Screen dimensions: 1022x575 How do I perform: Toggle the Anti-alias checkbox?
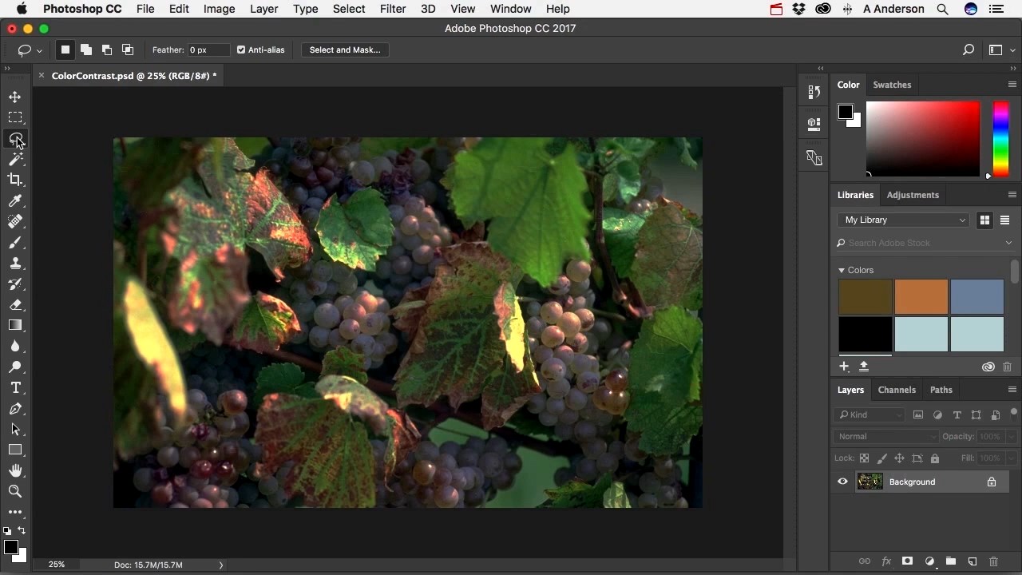point(241,50)
